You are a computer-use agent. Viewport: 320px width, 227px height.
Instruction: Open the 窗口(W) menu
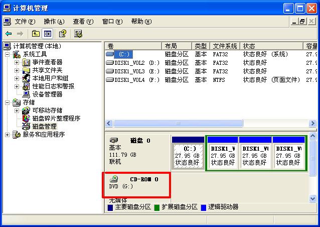click(x=112, y=22)
